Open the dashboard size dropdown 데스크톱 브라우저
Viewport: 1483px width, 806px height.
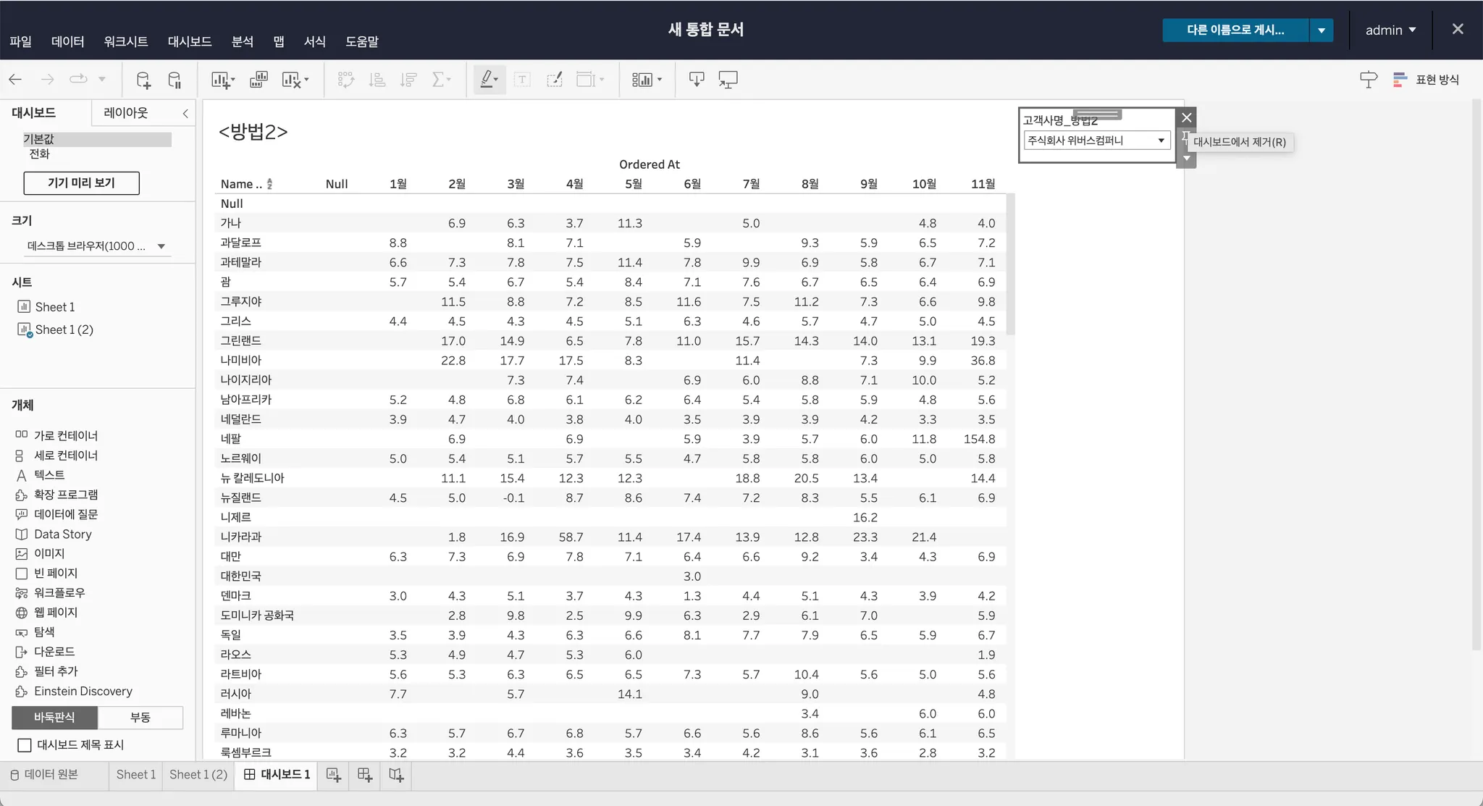click(x=161, y=246)
